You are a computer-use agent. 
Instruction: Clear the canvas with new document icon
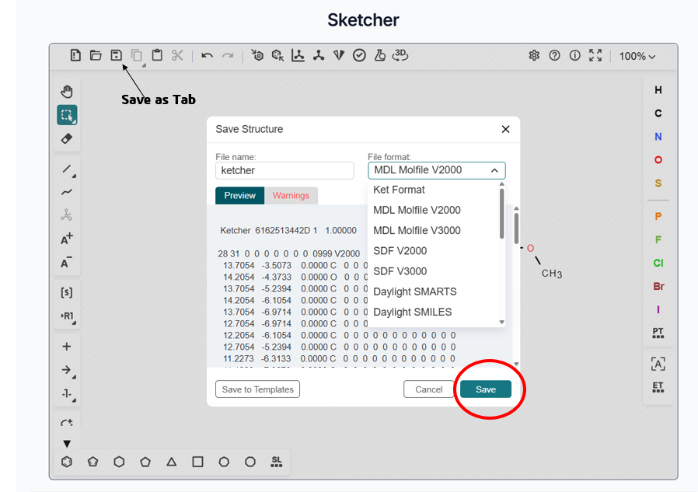[x=75, y=55]
